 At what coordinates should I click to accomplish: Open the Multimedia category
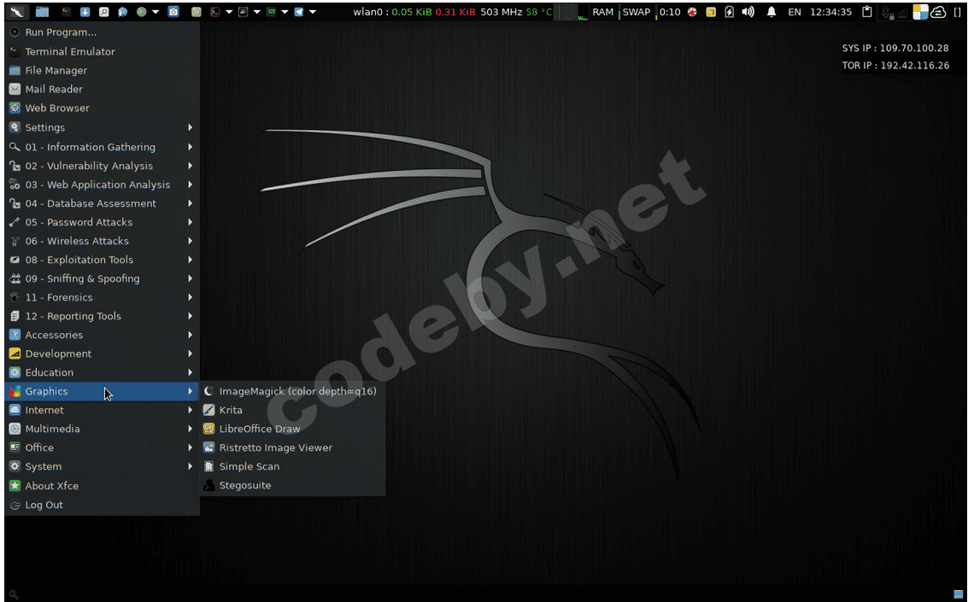[102, 429]
